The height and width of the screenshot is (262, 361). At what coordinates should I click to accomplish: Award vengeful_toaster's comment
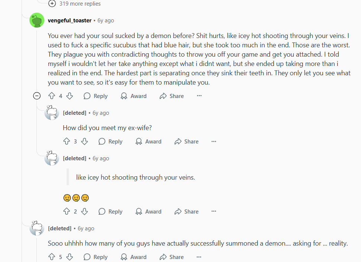[134, 96]
